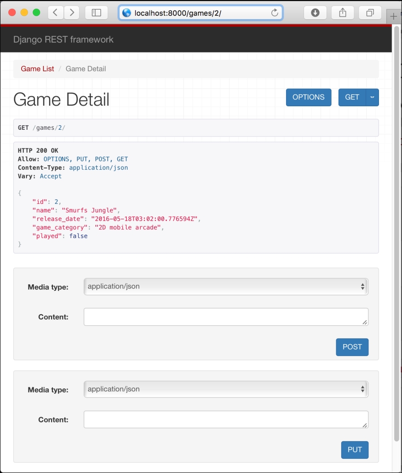Submit with the POST button
402x473 pixels.
(x=352, y=347)
